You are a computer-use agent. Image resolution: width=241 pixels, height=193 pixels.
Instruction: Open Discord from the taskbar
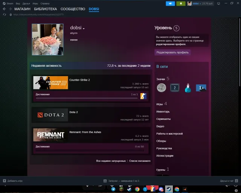[161, 189]
